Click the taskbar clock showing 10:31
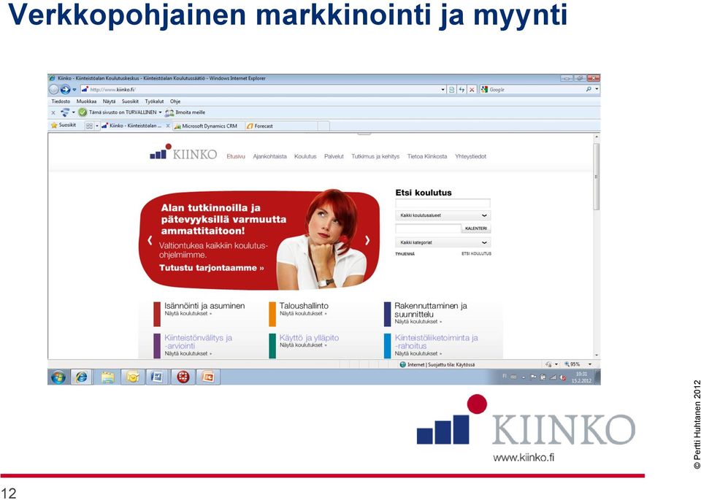This screenshot has height=500, width=701. pyautogui.click(x=581, y=377)
